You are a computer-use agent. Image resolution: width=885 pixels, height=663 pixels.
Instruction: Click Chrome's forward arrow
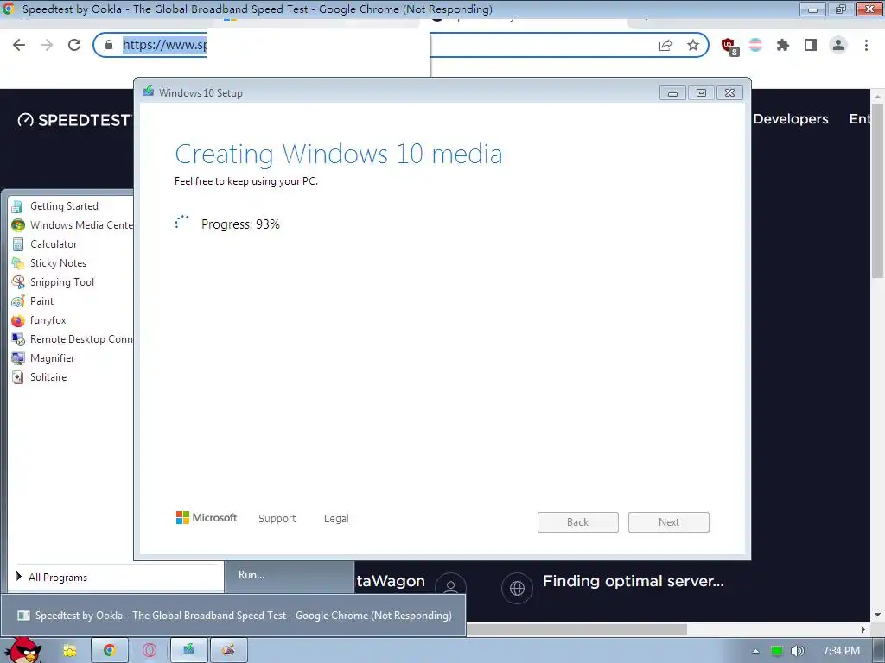click(47, 45)
